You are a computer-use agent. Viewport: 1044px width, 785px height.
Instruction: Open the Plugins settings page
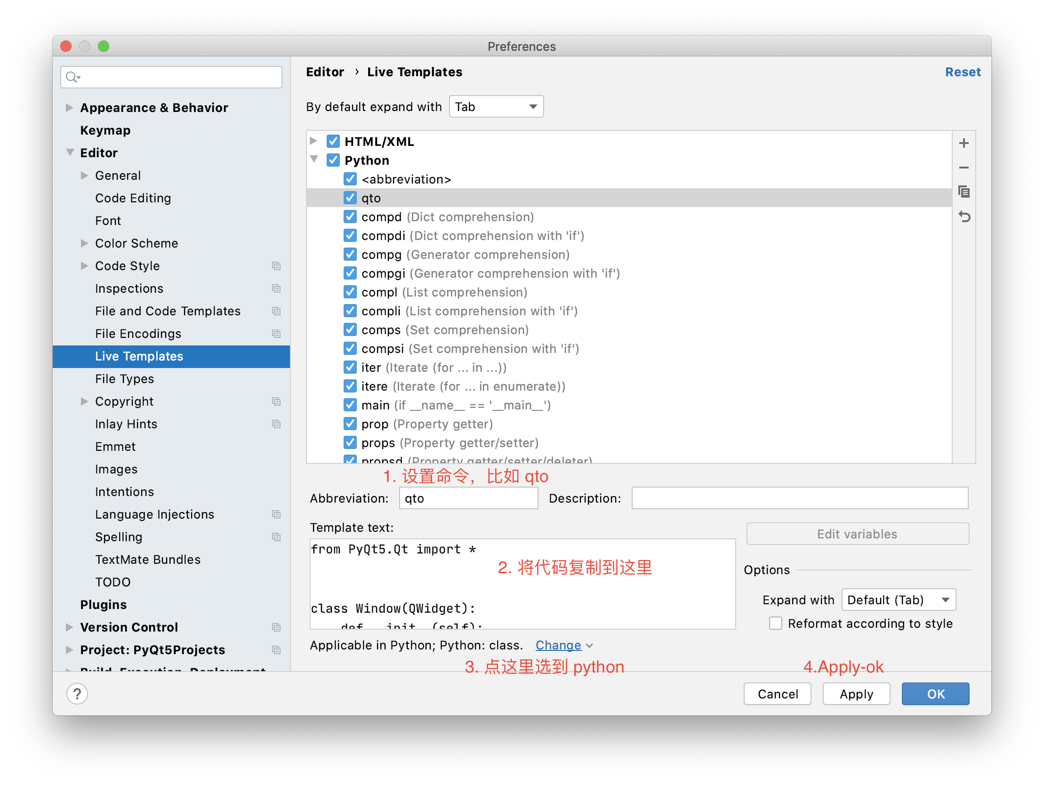coord(104,605)
